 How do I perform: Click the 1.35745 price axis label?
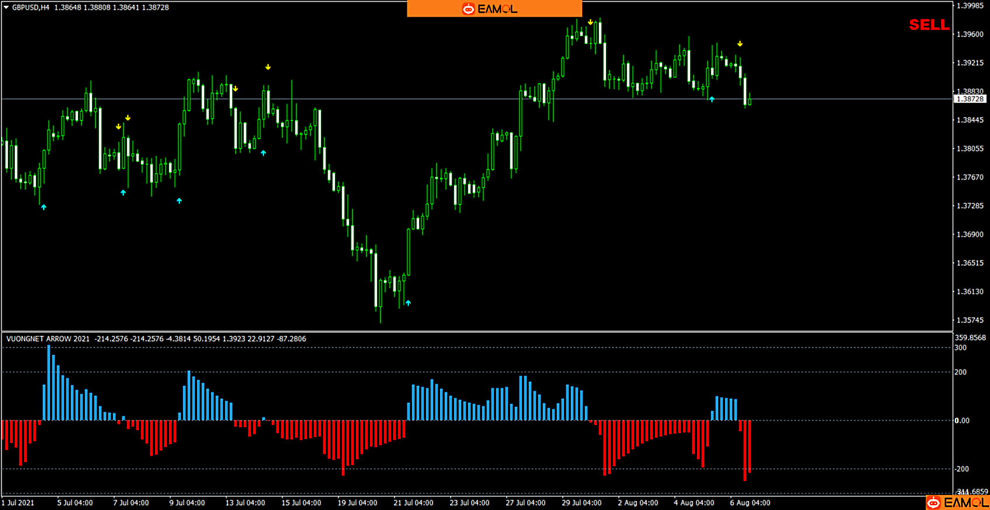970,320
